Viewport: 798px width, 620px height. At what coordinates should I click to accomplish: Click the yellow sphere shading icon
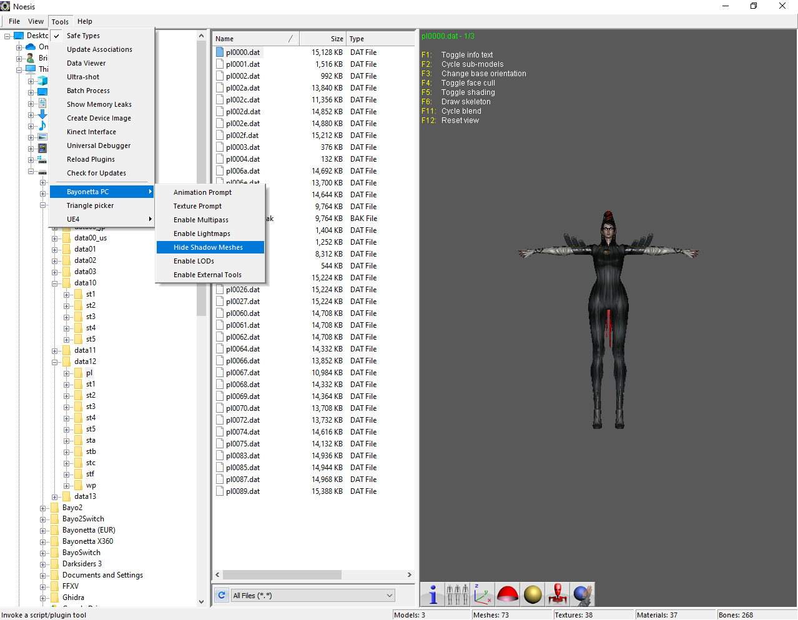pos(533,594)
